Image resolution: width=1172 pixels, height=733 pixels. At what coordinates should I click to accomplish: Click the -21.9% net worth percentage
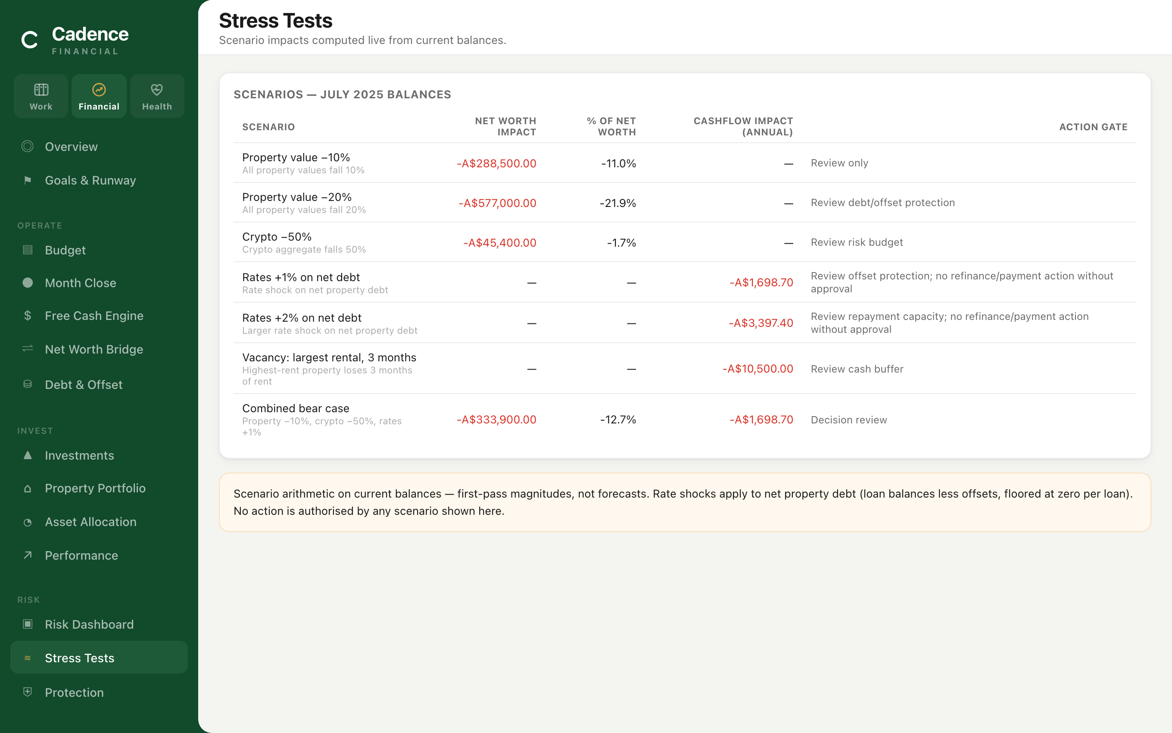pos(617,203)
